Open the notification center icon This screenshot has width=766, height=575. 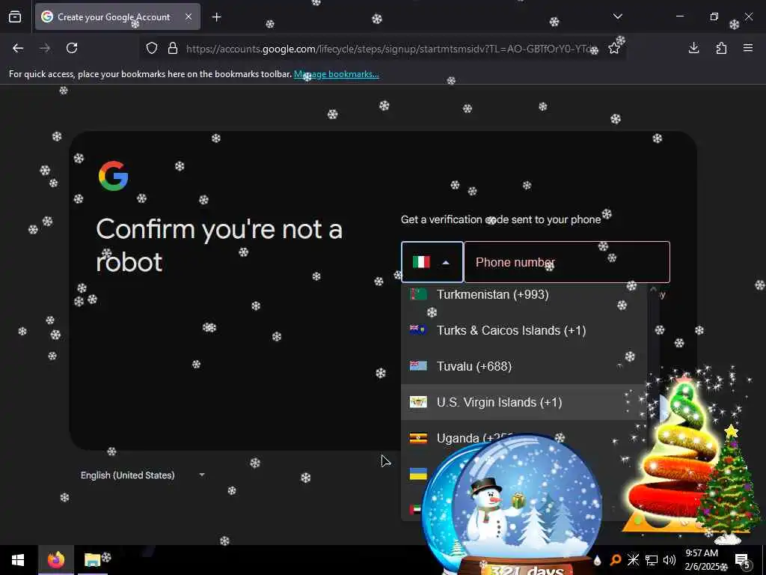tap(742, 561)
